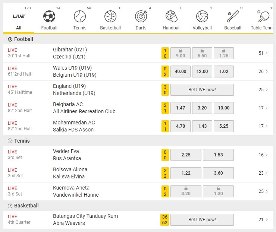This screenshot has height=232, width=276.
Task: Toggle the 40.00 odds for Wales U19
Action: pyautogui.click(x=181, y=71)
